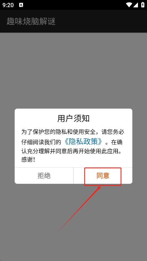This screenshot has height=261, width=147.
Task: Tap divider between 拒绝 and 同意
Action: click(73, 176)
